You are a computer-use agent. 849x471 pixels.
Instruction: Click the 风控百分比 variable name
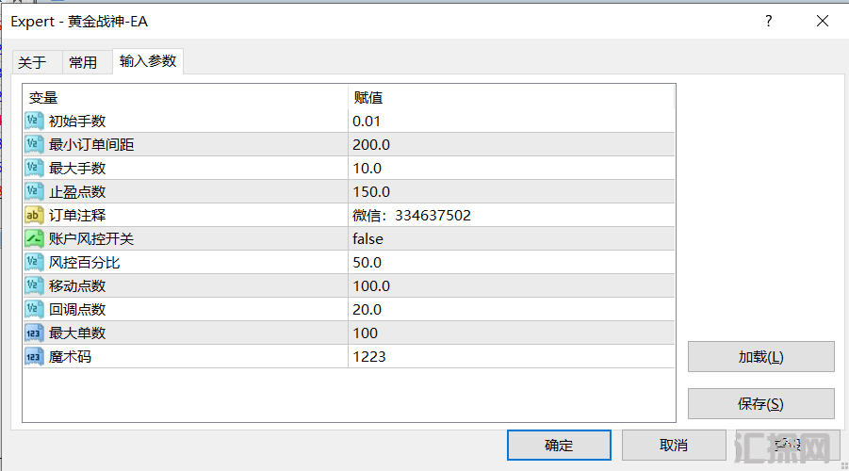(x=84, y=263)
